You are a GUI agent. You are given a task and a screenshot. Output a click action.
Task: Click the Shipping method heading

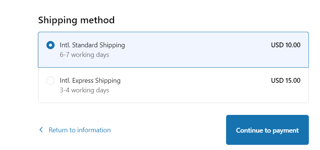76,20
